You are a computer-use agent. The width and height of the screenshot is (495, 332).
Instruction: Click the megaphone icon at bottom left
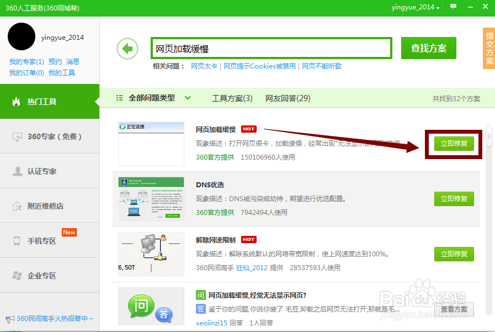tap(10, 319)
